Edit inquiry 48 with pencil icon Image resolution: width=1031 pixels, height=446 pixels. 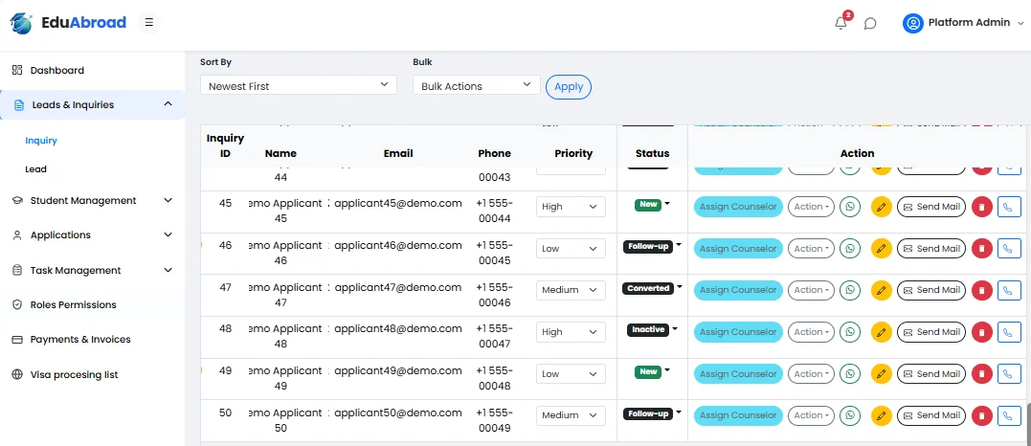click(x=881, y=332)
